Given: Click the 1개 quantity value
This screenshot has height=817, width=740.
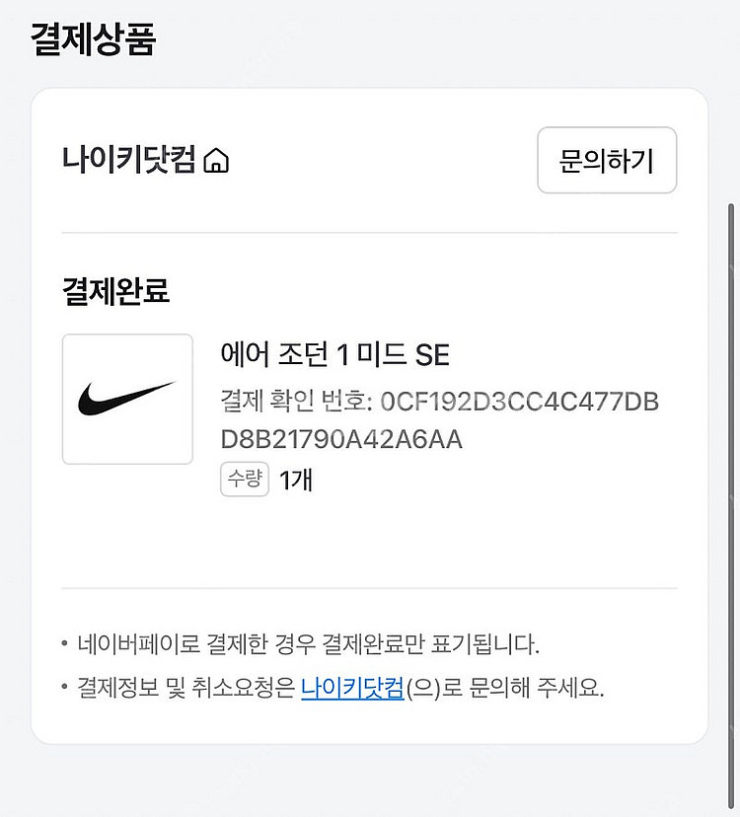Looking at the screenshot, I should point(296,481).
